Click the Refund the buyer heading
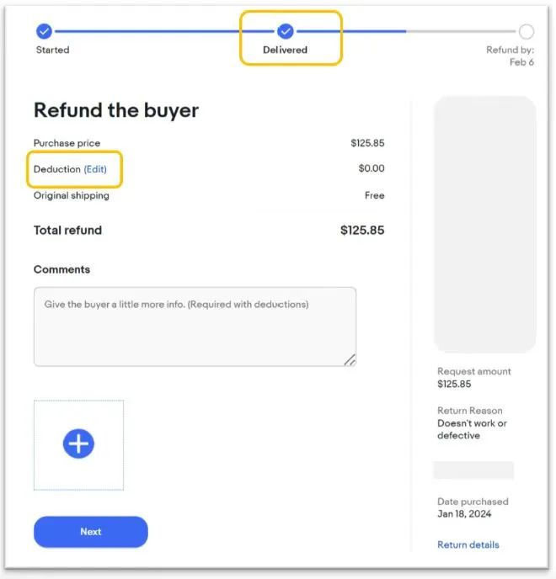 coord(116,110)
